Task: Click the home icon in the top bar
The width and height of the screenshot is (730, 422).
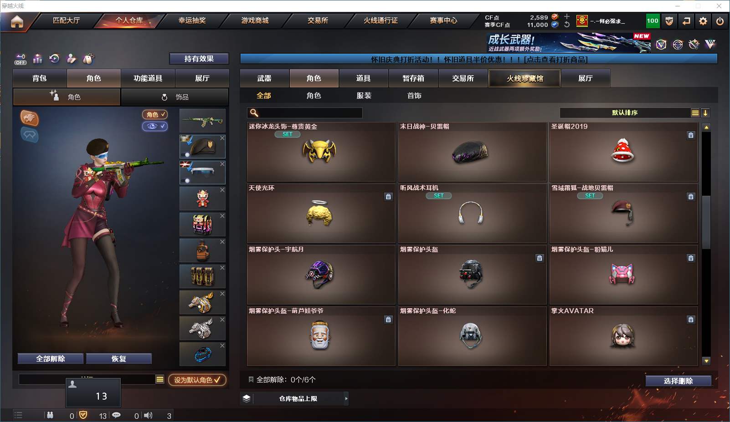Action: 17,21
